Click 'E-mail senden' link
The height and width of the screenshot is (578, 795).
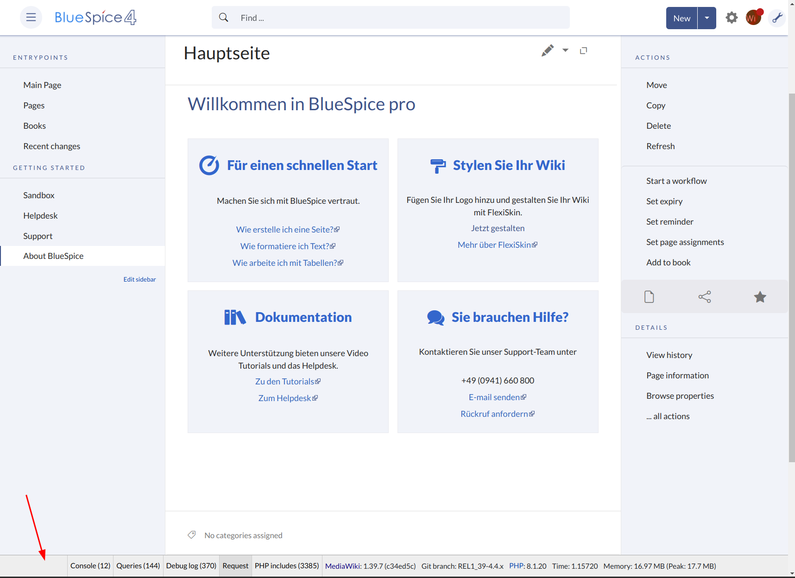click(498, 397)
